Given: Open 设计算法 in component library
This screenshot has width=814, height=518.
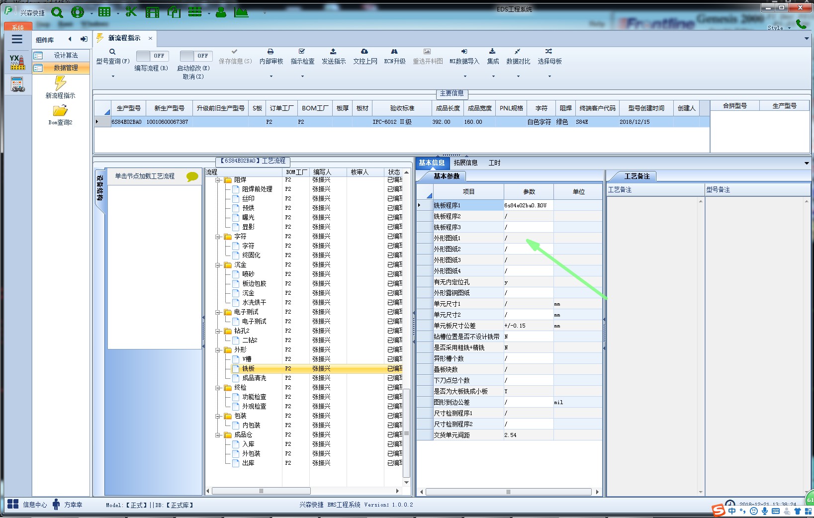Looking at the screenshot, I should [x=62, y=55].
